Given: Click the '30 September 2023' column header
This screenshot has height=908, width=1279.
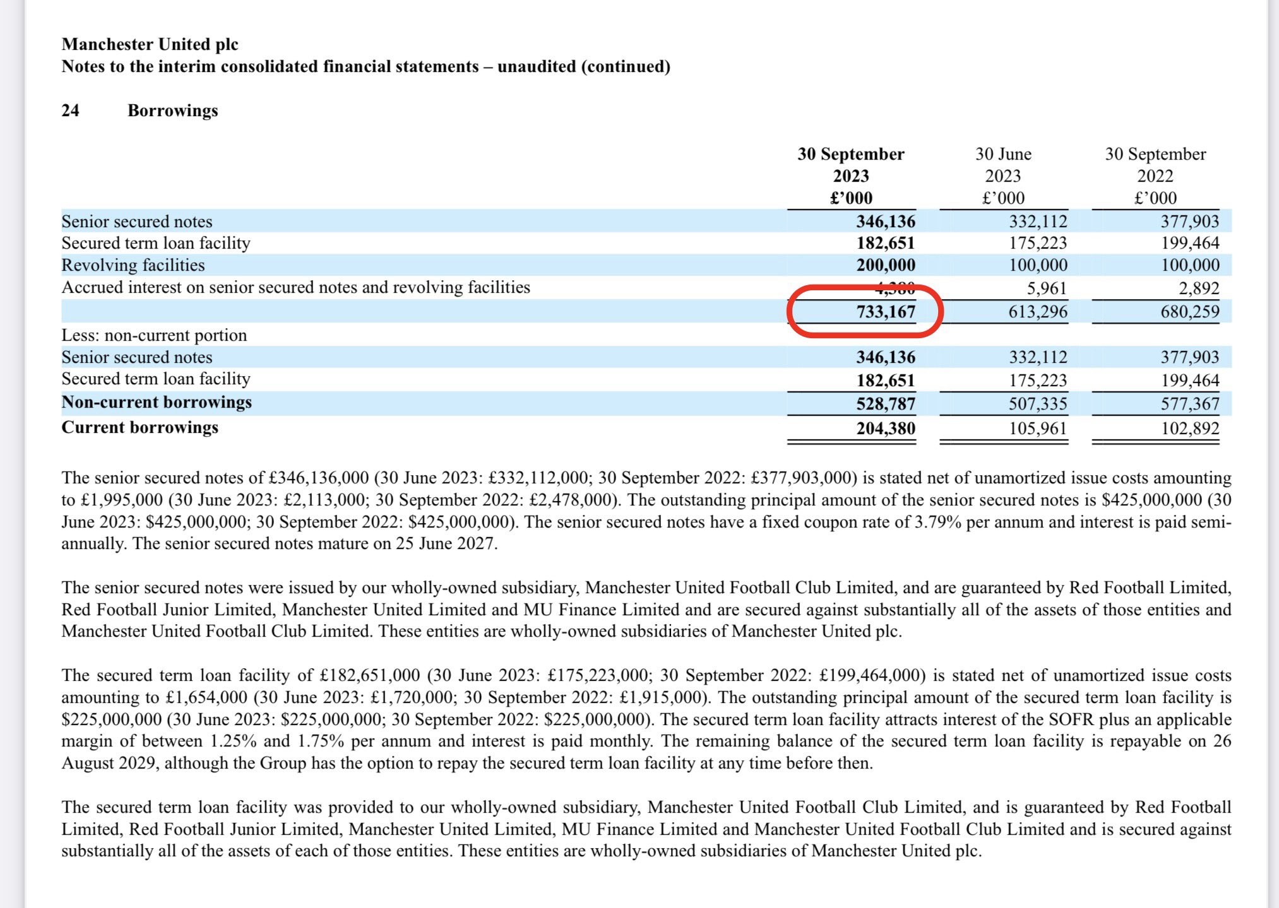Looking at the screenshot, I should (851, 175).
